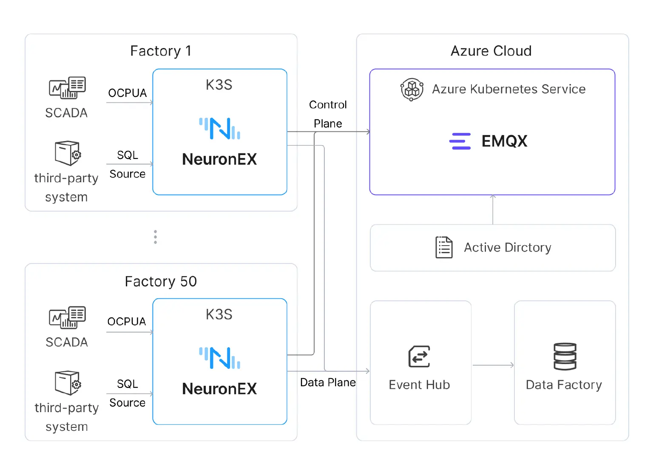The height and width of the screenshot is (475, 653).
Task: Click the Azure Kubernetes Service icon
Action: pos(412,90)
